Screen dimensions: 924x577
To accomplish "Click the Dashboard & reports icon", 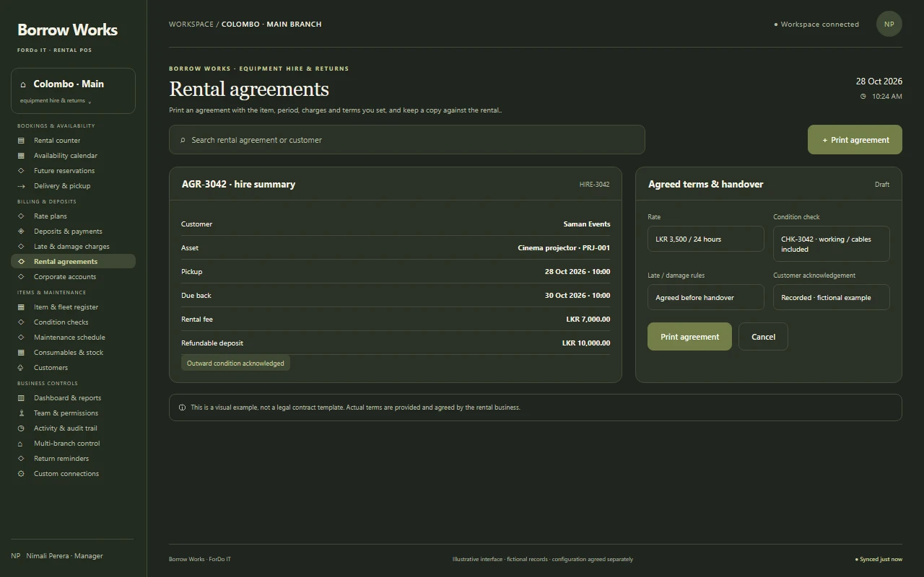I will [21, 398].
